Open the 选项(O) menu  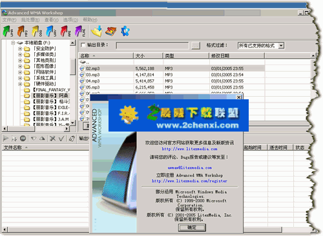click(70, 20)
